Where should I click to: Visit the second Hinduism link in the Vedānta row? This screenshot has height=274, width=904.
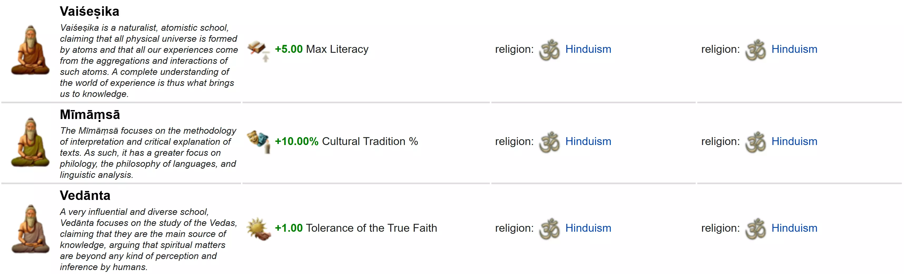coord(794,228)
